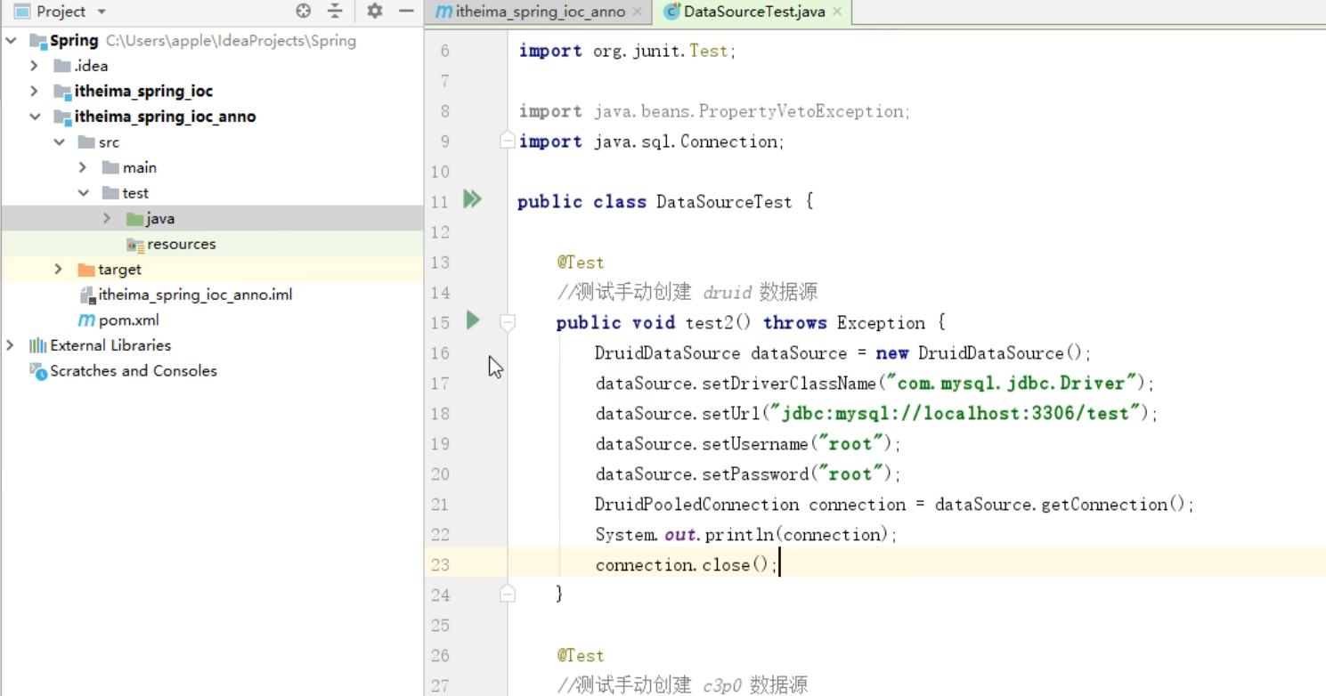Click the class icon on DataSourceTest.java tab
This screenshot has height=696, width=1326.
pos(671,12)
